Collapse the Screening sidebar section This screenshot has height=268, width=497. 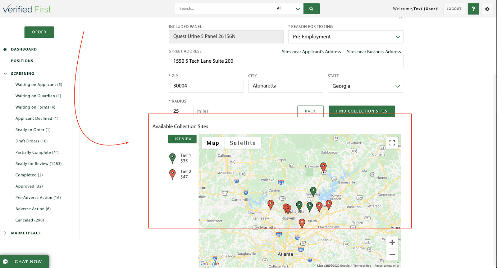5,74
